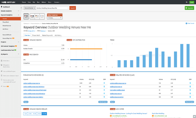Select the 91-100 organic results range

44,114
